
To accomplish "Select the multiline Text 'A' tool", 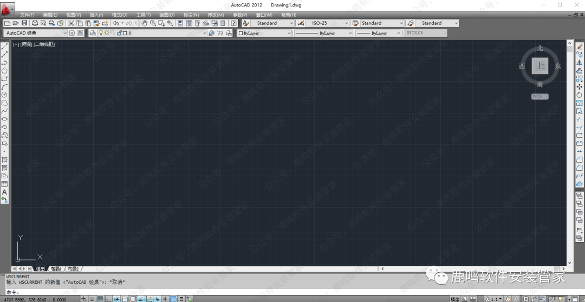I will pos(4,192).
